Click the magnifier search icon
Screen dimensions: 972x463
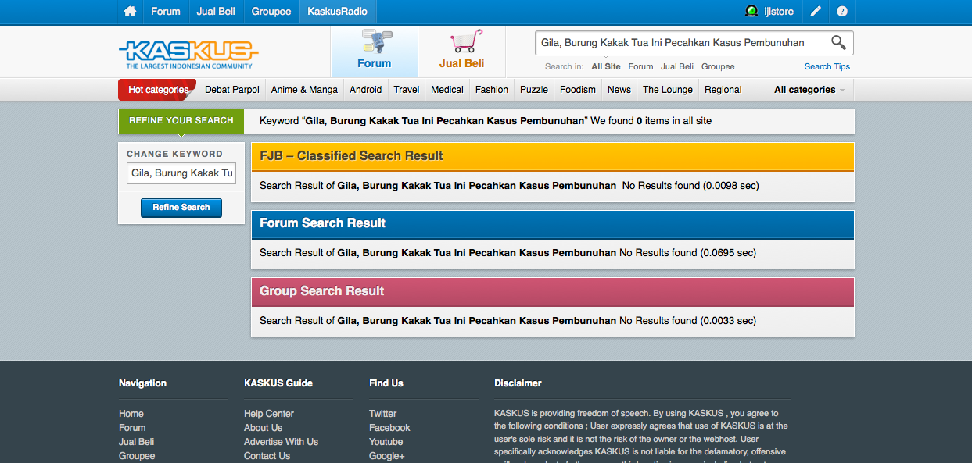pos(838,43)
